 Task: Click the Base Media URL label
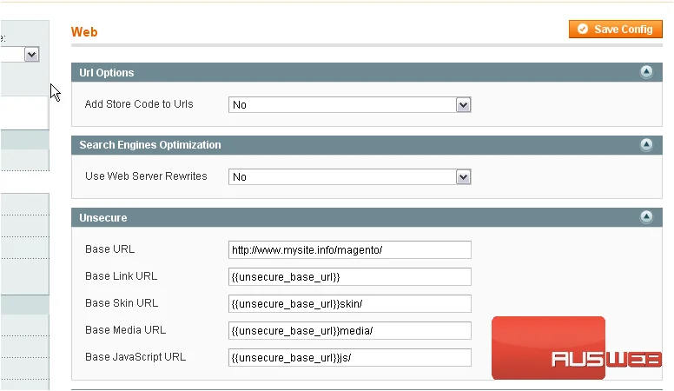(x=126, y=330)
